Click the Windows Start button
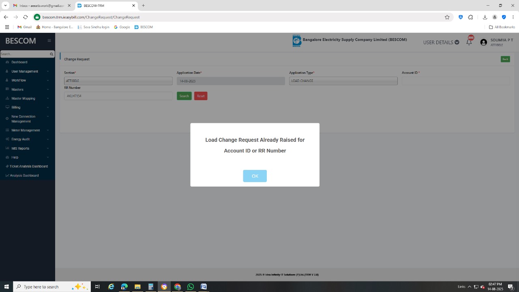The image size is (519, 292). coord(6,287)
